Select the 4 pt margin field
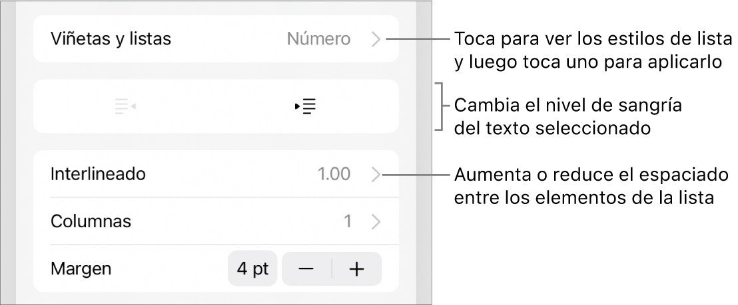Screen dimensions: 738x305 (252, 269)
